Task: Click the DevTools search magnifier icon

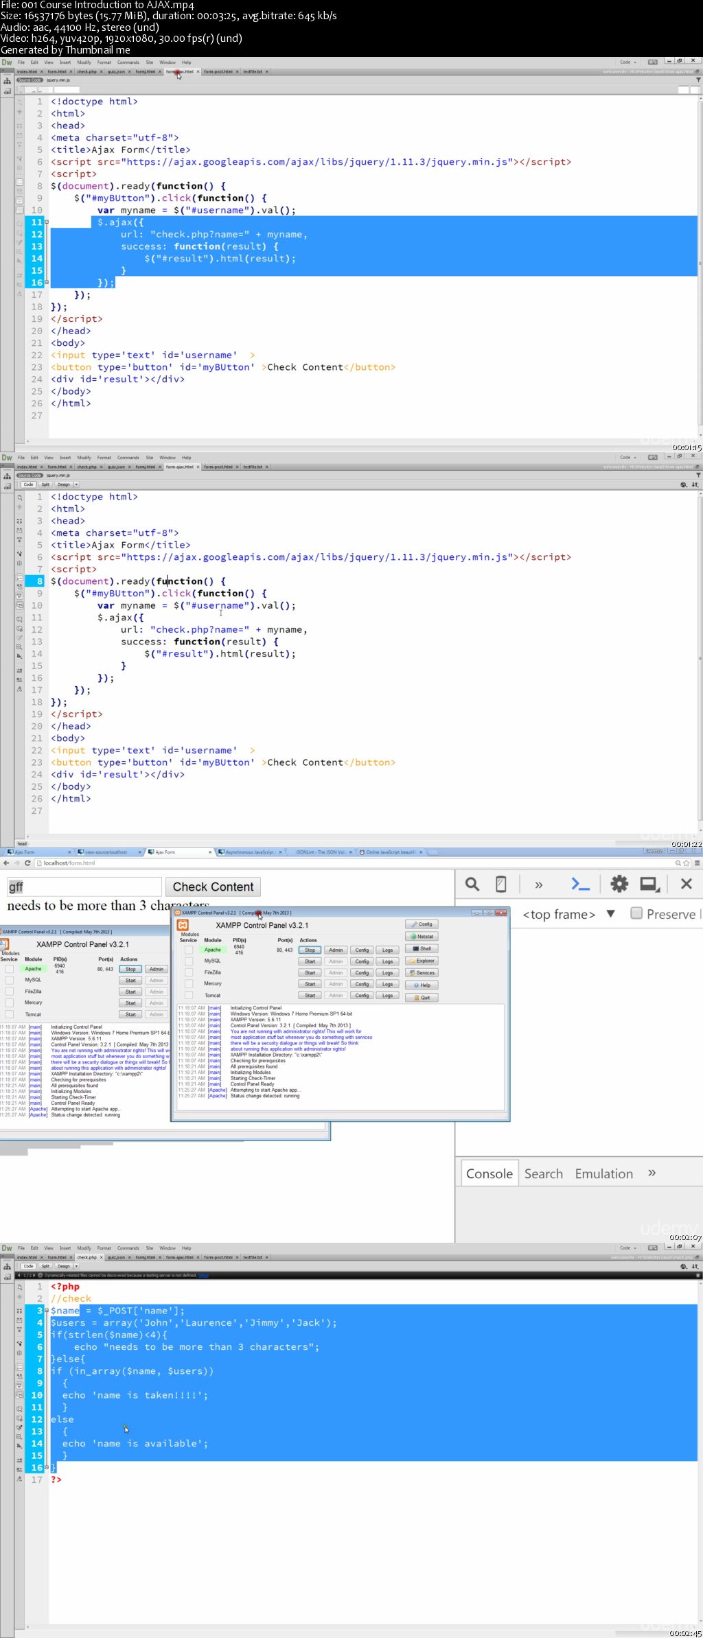Action: tap(472, 884)
